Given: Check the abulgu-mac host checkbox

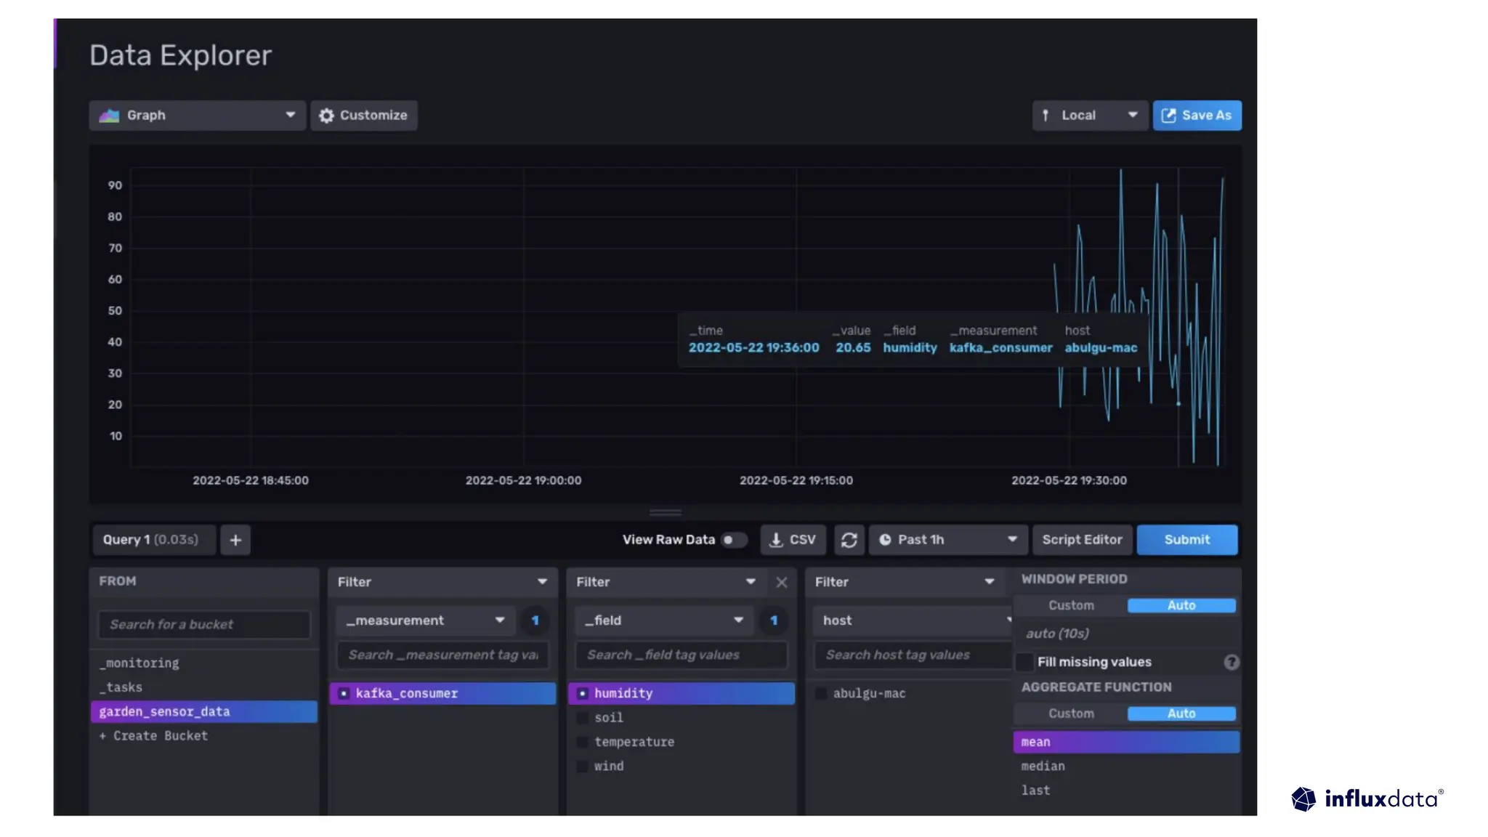Looking at the screenshot, I should coord(821,693).
